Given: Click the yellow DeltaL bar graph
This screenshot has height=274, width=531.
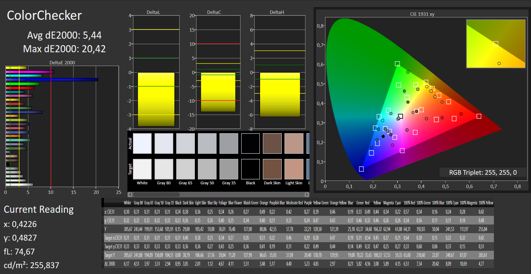Looking at the screenshot, I should pos(156,99).
